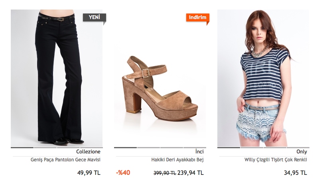Click the 49,99 TL price
331x184 pixels.
coord(89,173)
